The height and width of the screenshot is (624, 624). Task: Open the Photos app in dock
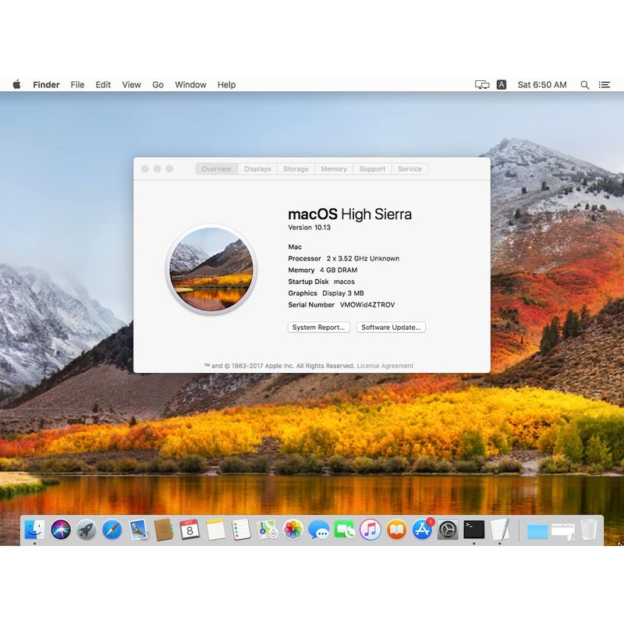click(x=293, y=530)
